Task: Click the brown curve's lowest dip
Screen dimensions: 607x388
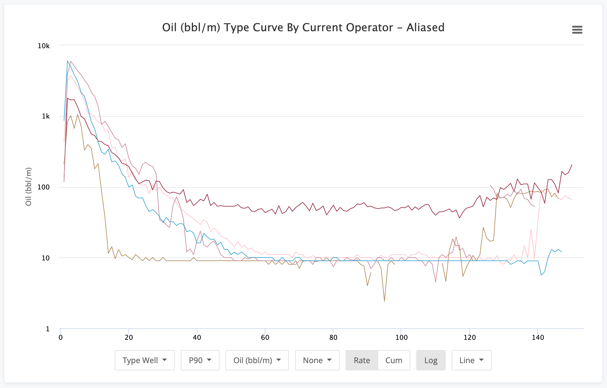Action: [385, 301]
